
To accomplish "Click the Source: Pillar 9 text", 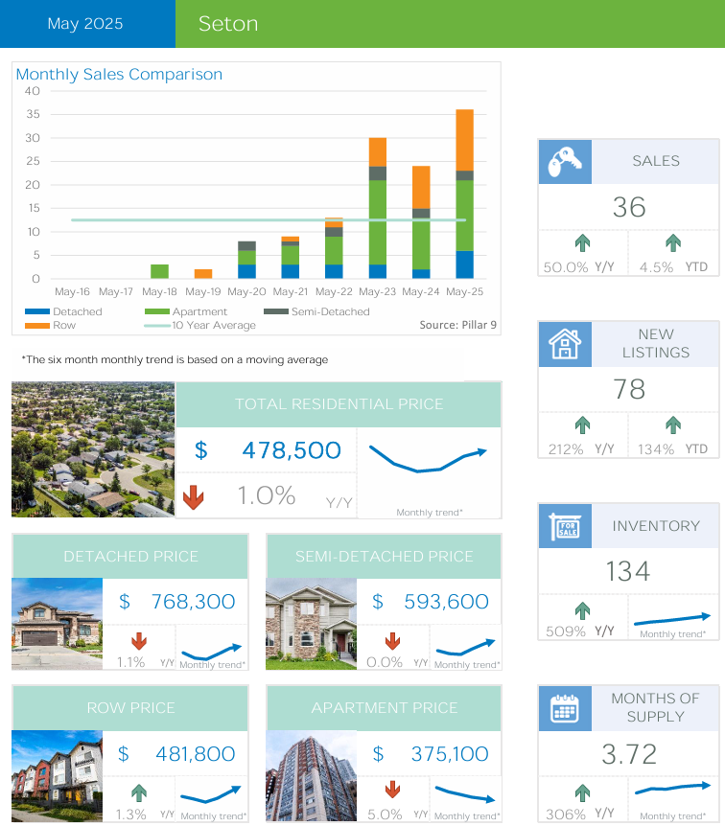I will [x=457, y=325].
